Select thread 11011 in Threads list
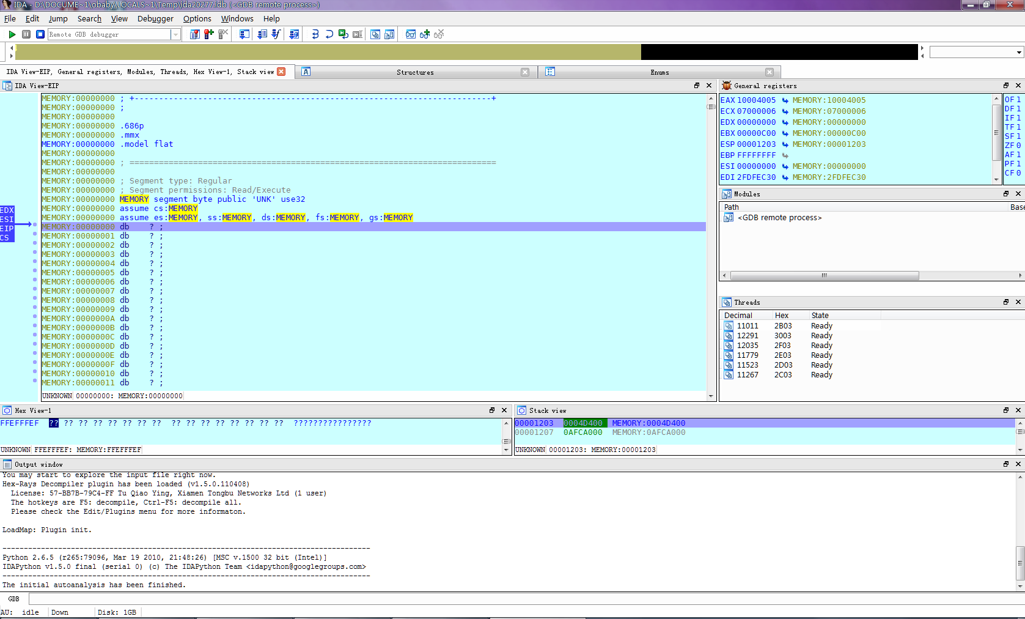This screenshot has width=1025, height=619. pyautogui.click(x=747, y=326)
